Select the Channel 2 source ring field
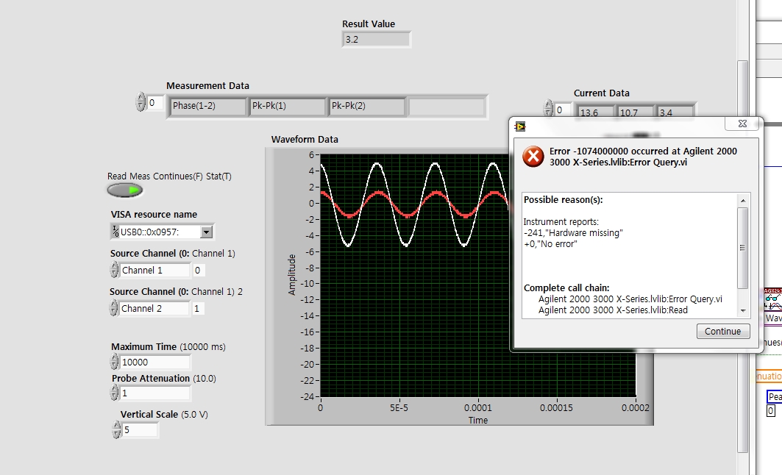 tap(154, 309)
